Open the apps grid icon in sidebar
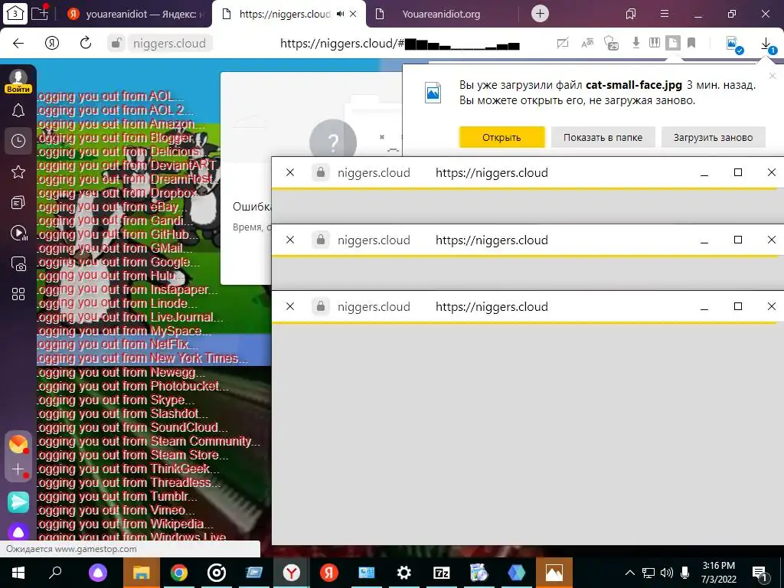 (x=18, y=294)
